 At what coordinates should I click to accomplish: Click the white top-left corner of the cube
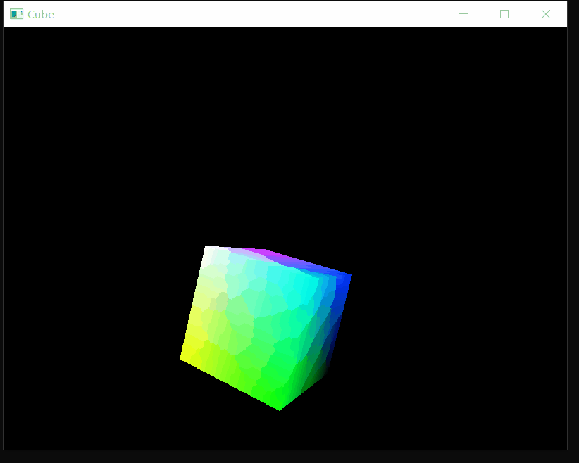point(210,250)
